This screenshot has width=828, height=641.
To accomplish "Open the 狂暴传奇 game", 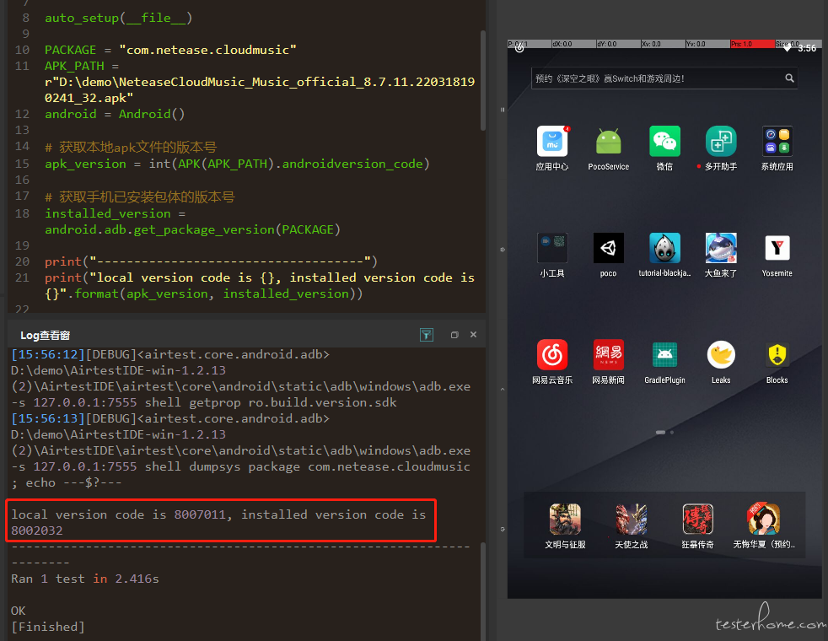I will 697,519.
